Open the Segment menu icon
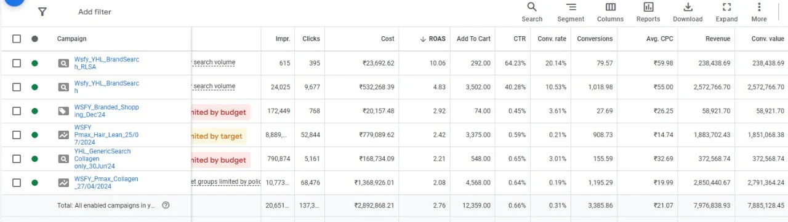This screenshot has height=222, width=788. [571, 7]
